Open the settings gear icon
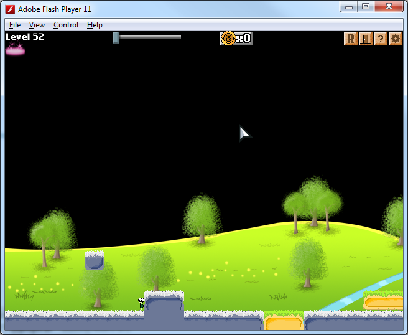The height and width of the screenshot is (335, 408). 395,39
